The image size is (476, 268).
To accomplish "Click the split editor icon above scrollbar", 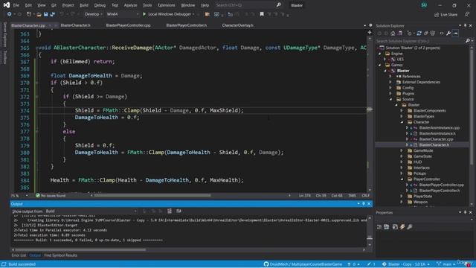I will click(370, 32).
